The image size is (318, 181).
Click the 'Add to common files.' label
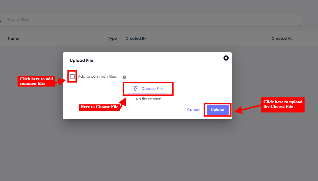[97, 77]
